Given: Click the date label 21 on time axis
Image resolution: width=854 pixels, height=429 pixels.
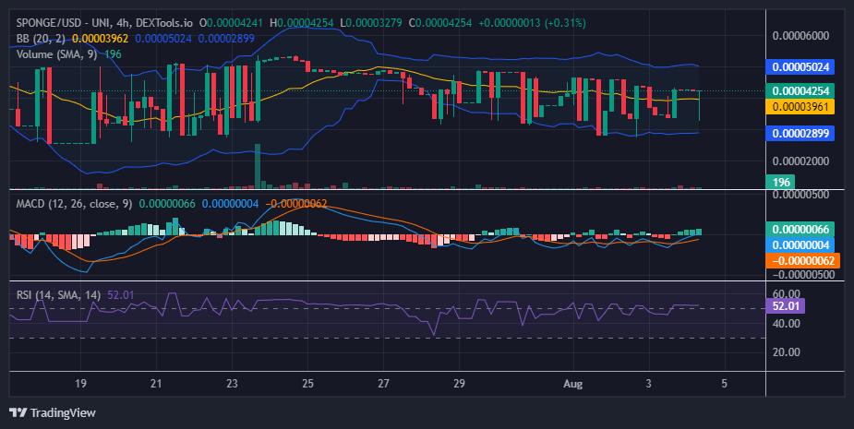Looking at the screenshot, I should click(x=156, y=383).
